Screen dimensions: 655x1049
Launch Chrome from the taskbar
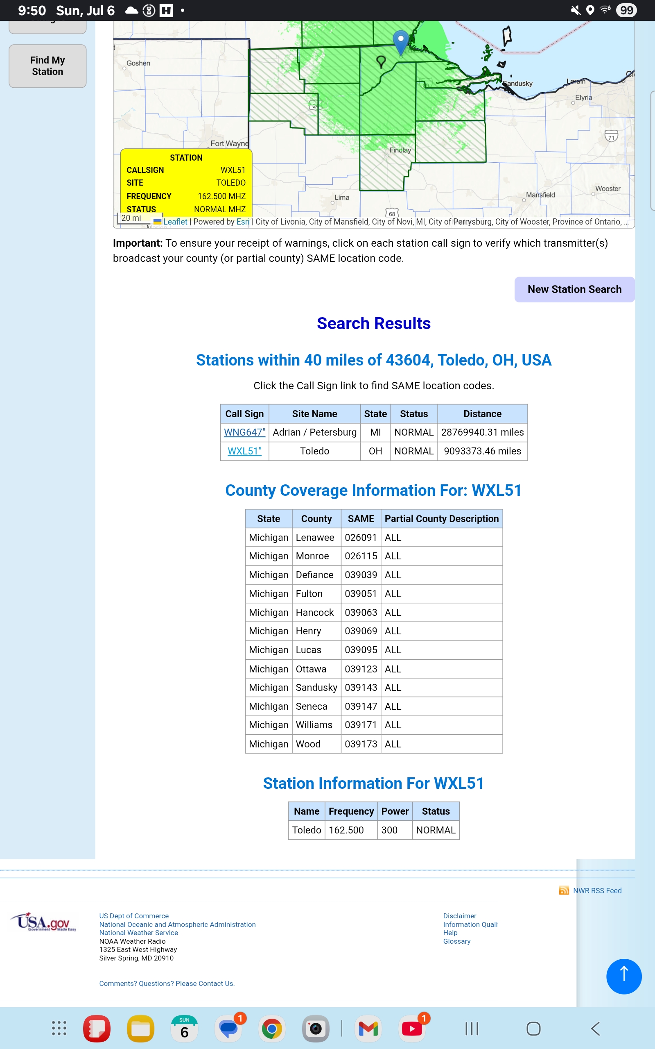click(271, 1028)
